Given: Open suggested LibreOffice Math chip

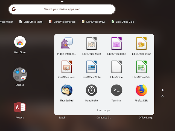Looking at the screenshot, I should (31, 22).
